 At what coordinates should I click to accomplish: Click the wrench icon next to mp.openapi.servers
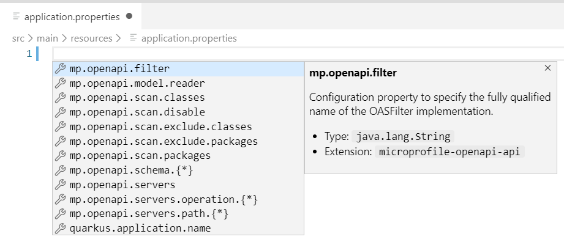(60, 185)
